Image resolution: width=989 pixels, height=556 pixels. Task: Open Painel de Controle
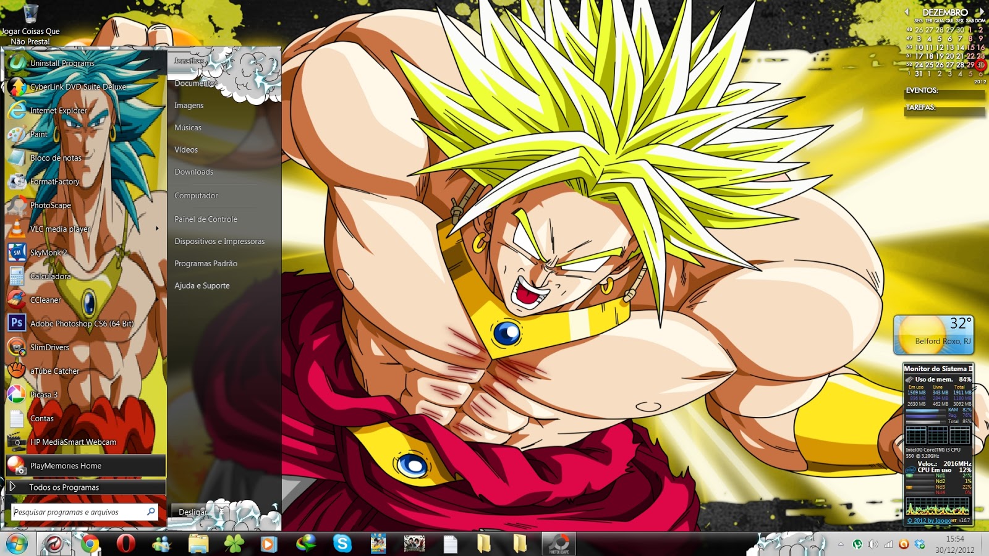tap(206, 219)
